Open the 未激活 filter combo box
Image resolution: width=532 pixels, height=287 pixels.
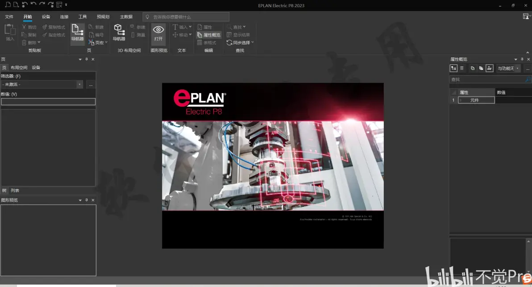42,84
